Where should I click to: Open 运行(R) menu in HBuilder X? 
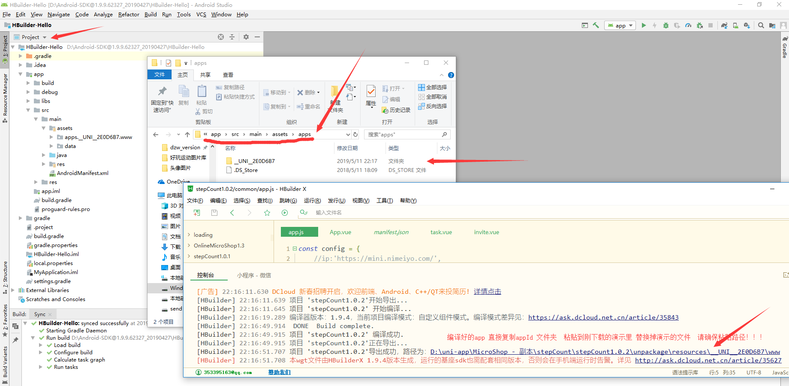[x=312, y=200]
